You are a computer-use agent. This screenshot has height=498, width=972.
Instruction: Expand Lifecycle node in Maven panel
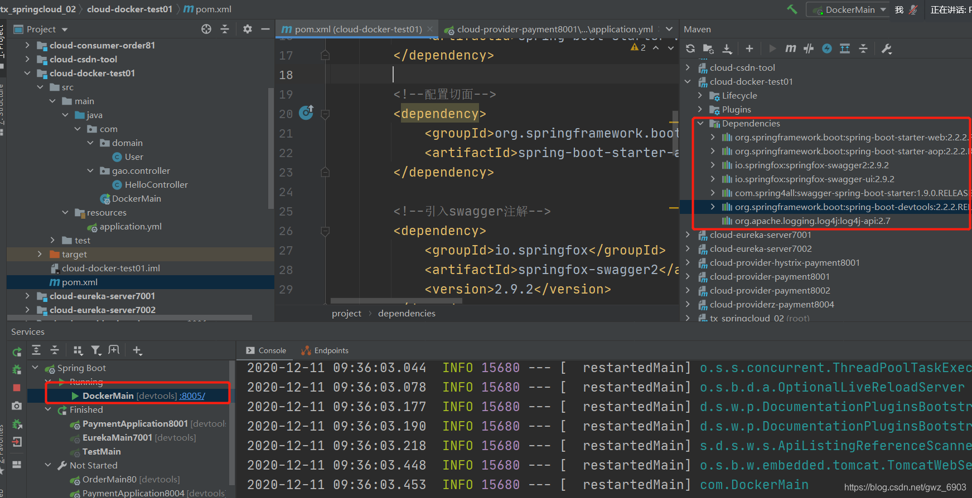click(x=700, y=95)
